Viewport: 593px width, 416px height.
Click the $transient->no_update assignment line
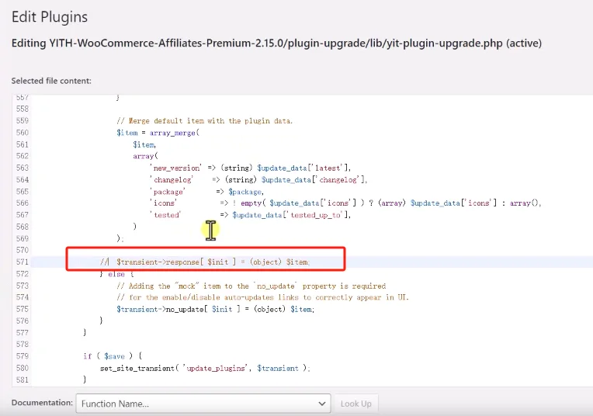point(216,310)
